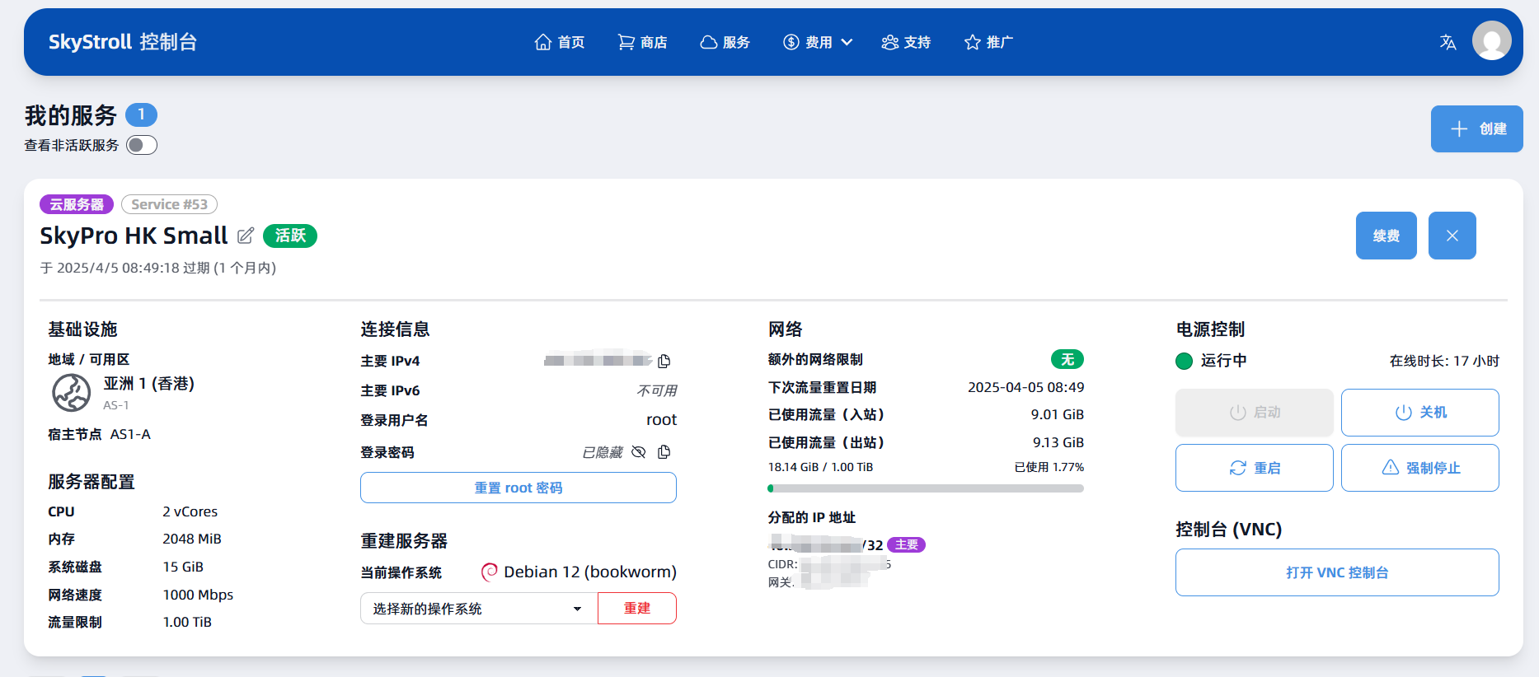Open the user avatar menu
1539x677 pixels.
(1492, 40)
